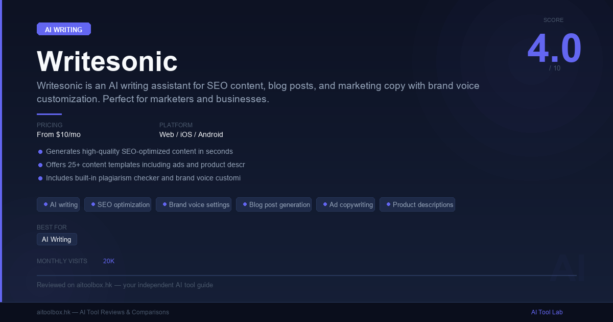Click the AI Writing best-for chip
Viewport: 613px width, 322px height.
click(x=57, y=239)
